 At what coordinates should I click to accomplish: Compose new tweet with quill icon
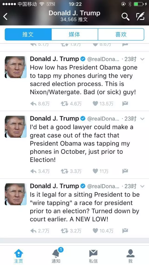(140, 17)
